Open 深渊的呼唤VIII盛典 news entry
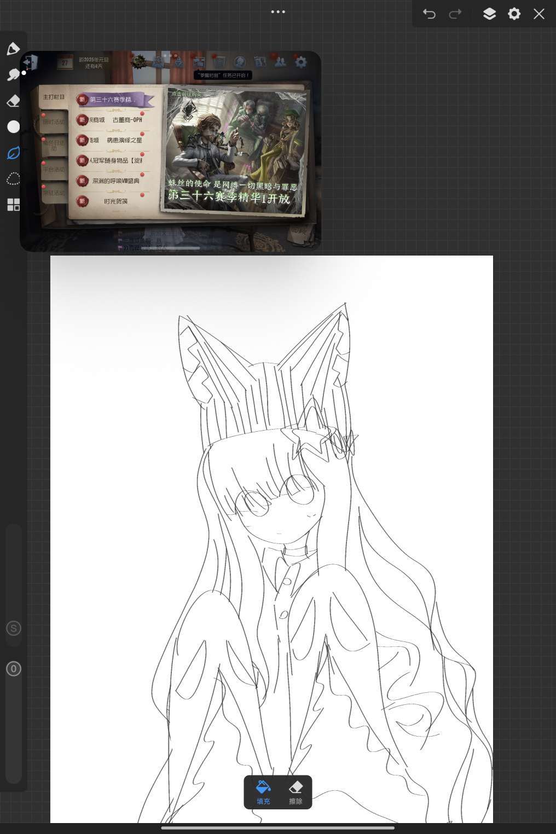The height and width of the screenshot is (834, 556). pyautogui.click(x=115, y=181)
